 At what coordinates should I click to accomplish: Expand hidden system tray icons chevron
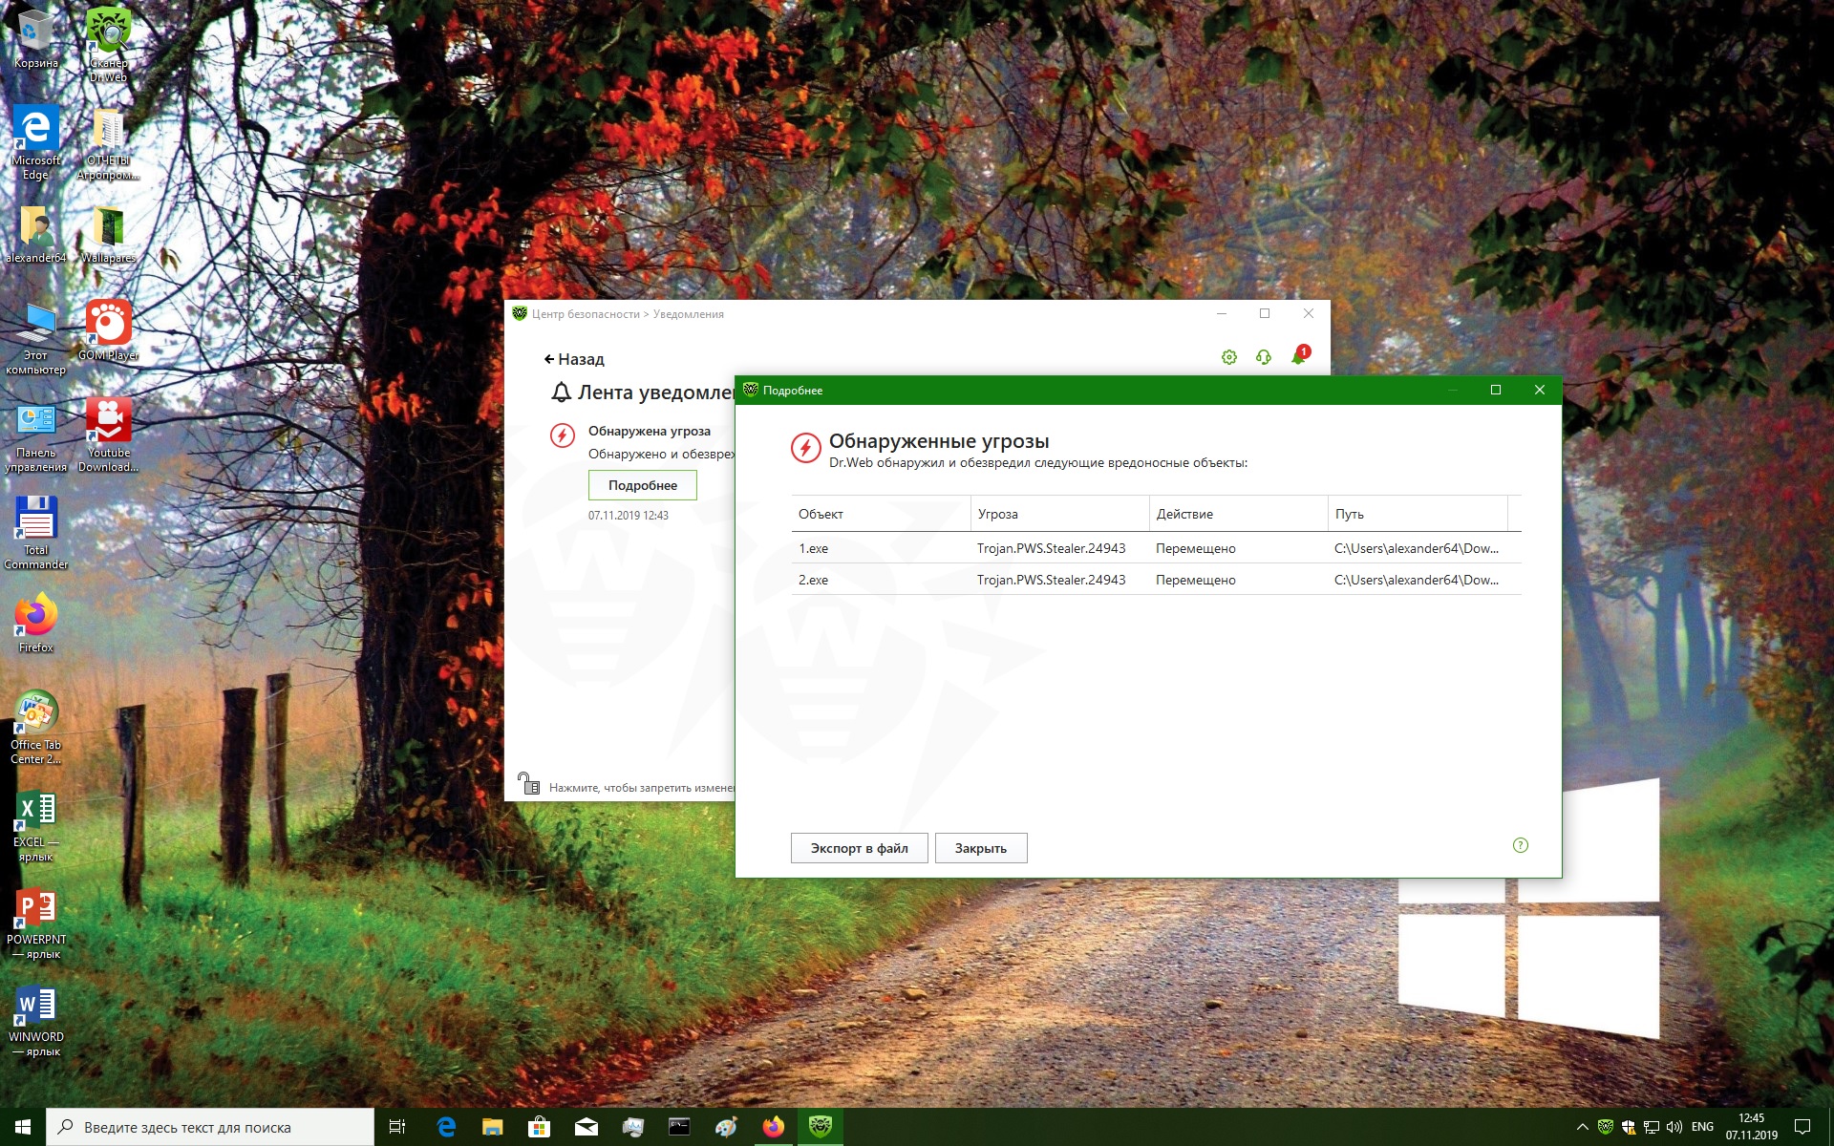click(x=1582, y=1127)
